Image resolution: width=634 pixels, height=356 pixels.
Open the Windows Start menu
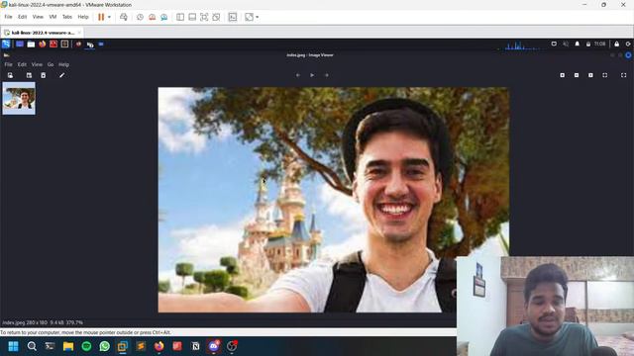[x=13, y=346]
